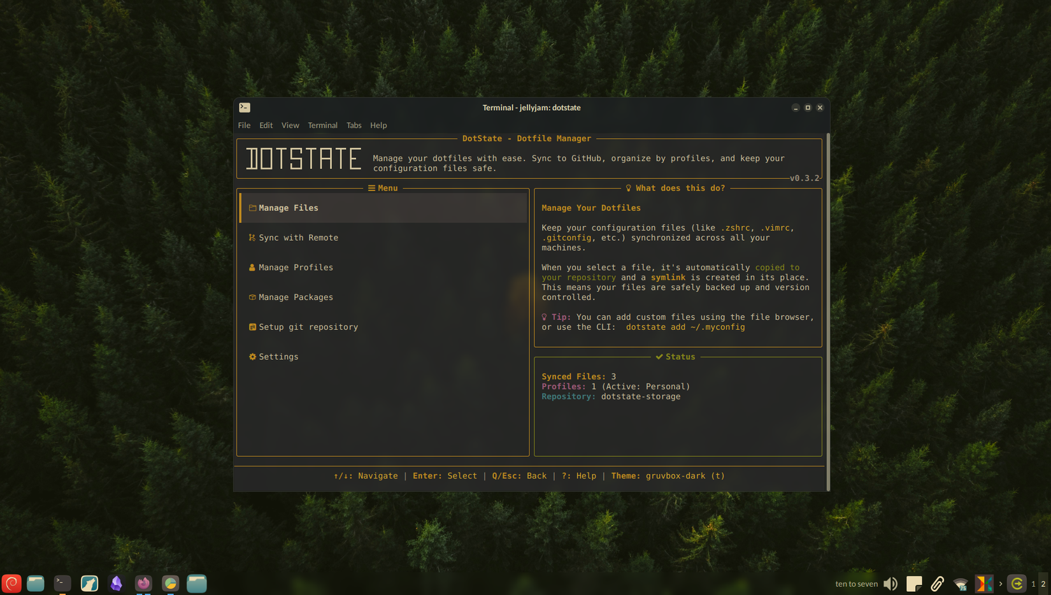This screenshot has width=1051, height=595.
Task: Open the Debian application menu in taskbar
Action: [11, 583]
